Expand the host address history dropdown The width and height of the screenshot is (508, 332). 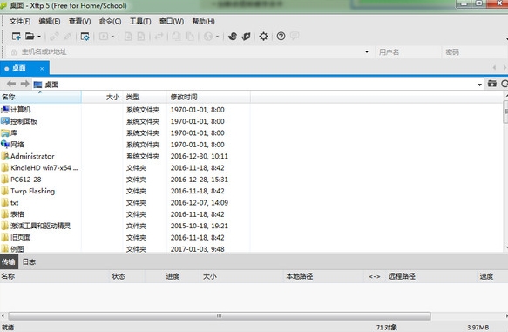(x=367, y=51)
